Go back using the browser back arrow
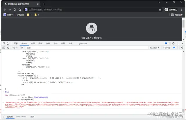 pyautogui.click(x=5, y=10)
